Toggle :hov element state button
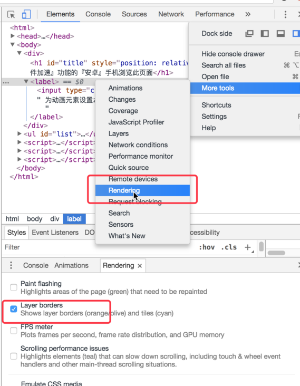300x386 pixels. 207,247
